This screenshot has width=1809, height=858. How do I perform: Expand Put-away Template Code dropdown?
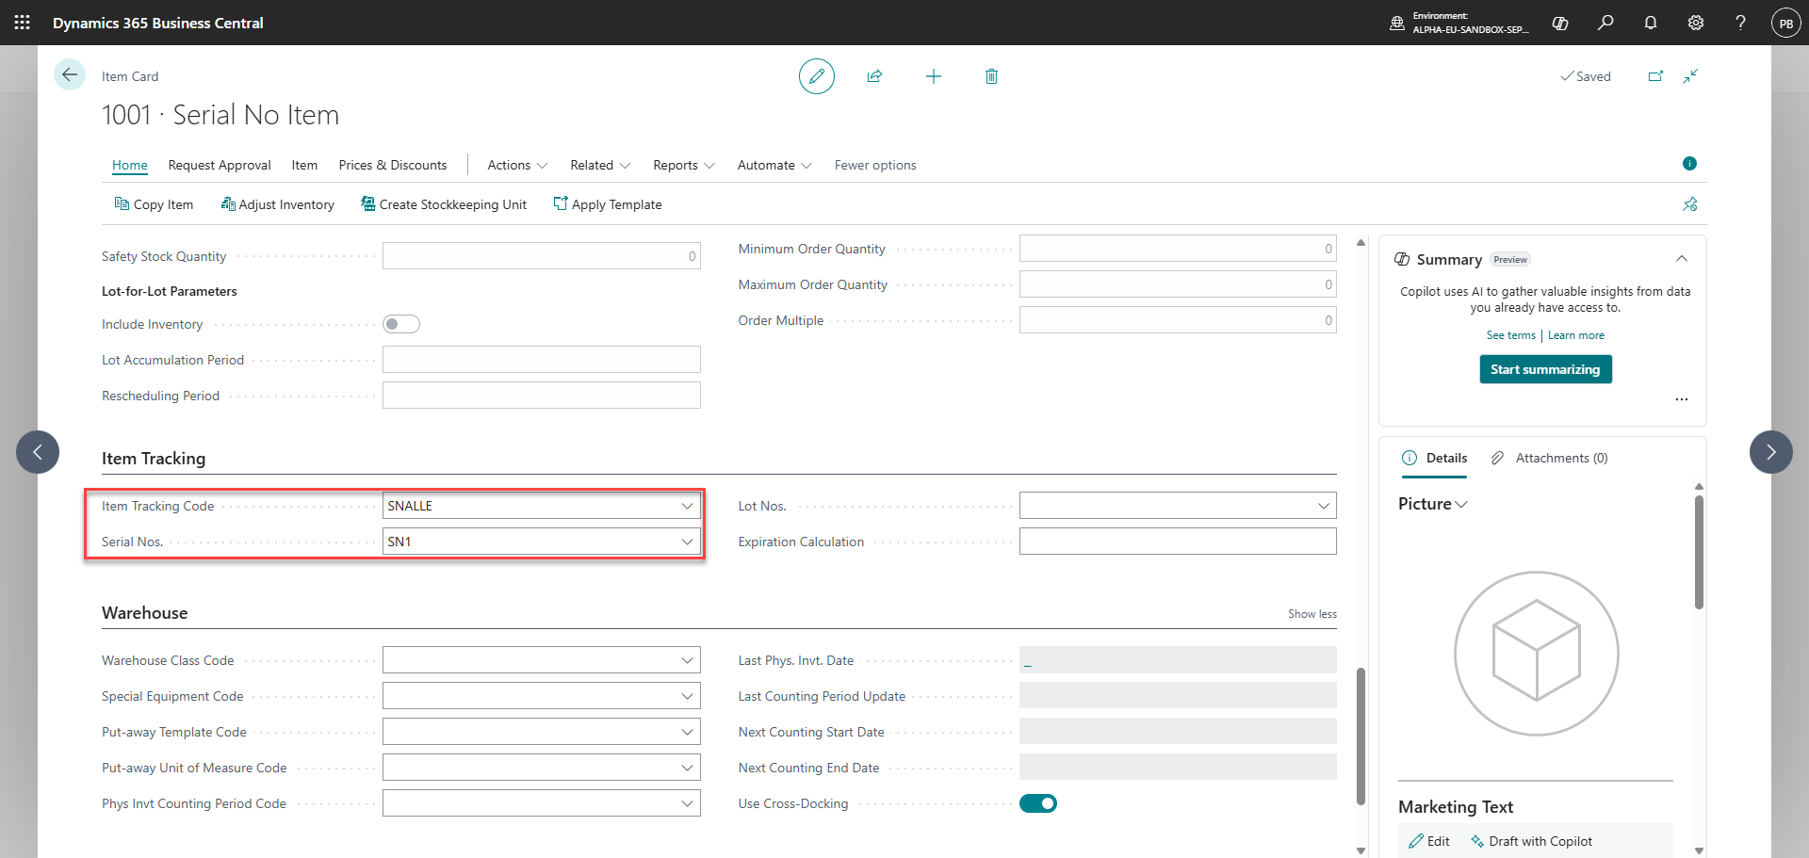click(687, 732)
